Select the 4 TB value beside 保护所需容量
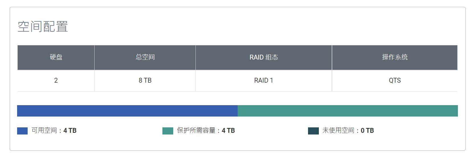The width and height of the screenshot is (475, 159). (x=228, y=131)
